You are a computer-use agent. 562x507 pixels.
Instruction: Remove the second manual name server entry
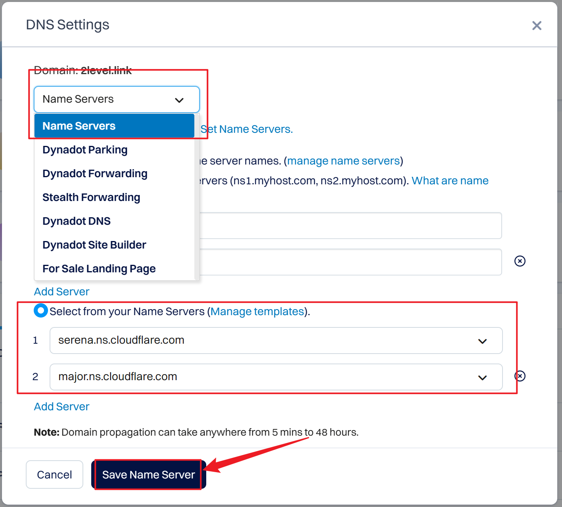pyautogui.click(x=520, y=261)
